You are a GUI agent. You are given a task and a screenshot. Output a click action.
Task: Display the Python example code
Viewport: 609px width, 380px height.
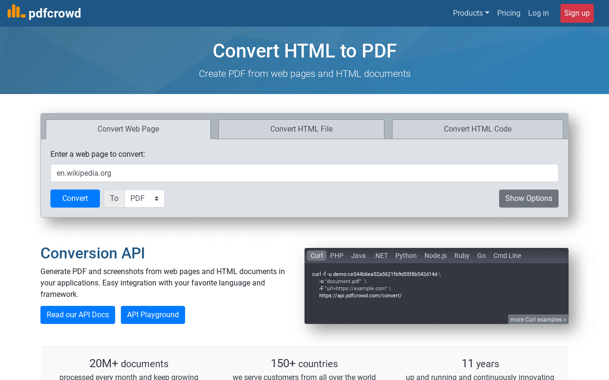coord(405,256)
